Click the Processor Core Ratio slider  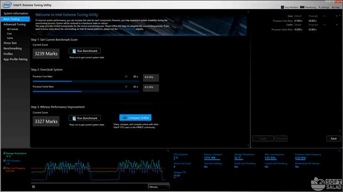pyautogui.click(x=86, y=81)
